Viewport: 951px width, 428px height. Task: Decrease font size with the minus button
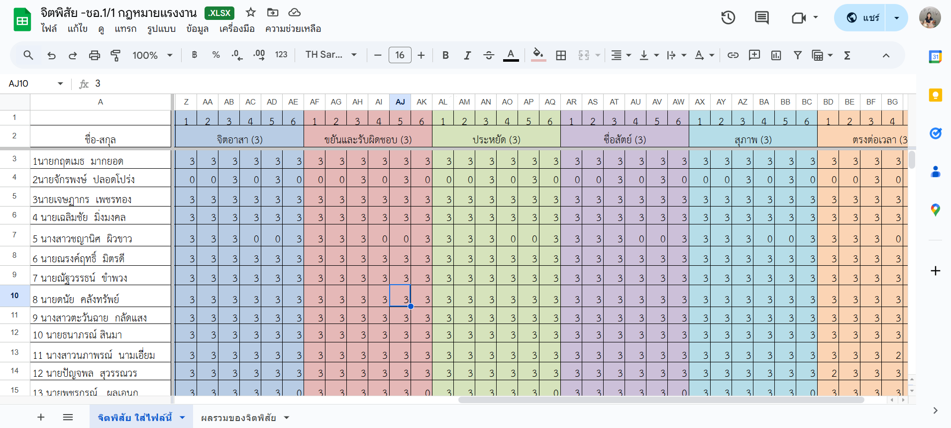[378, 55]
